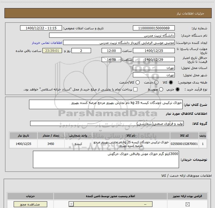Click the اعلام وضعیت مجوز header

pyautogui.click(x=110, y=196)
